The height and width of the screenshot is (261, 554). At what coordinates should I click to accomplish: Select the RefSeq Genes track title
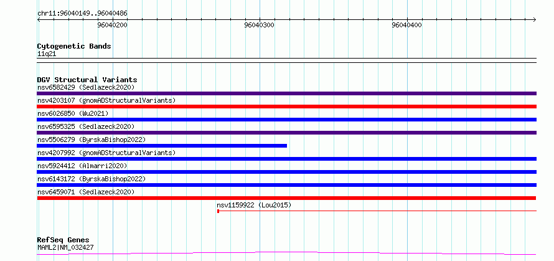click(63, 240)
